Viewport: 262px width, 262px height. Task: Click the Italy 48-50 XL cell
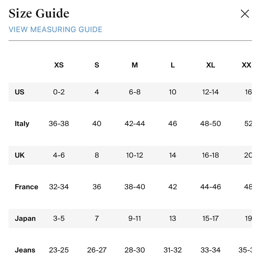pyautogui.click(x=211, y=124)
